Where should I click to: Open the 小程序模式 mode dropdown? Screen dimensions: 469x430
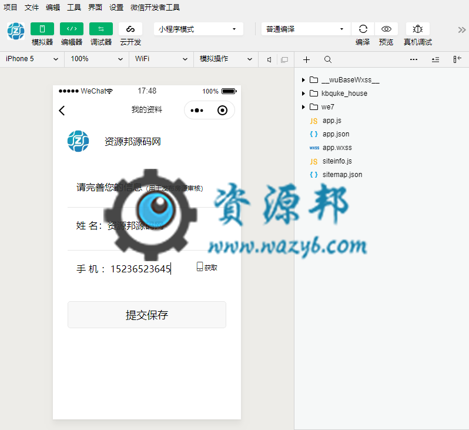(198, 29)
